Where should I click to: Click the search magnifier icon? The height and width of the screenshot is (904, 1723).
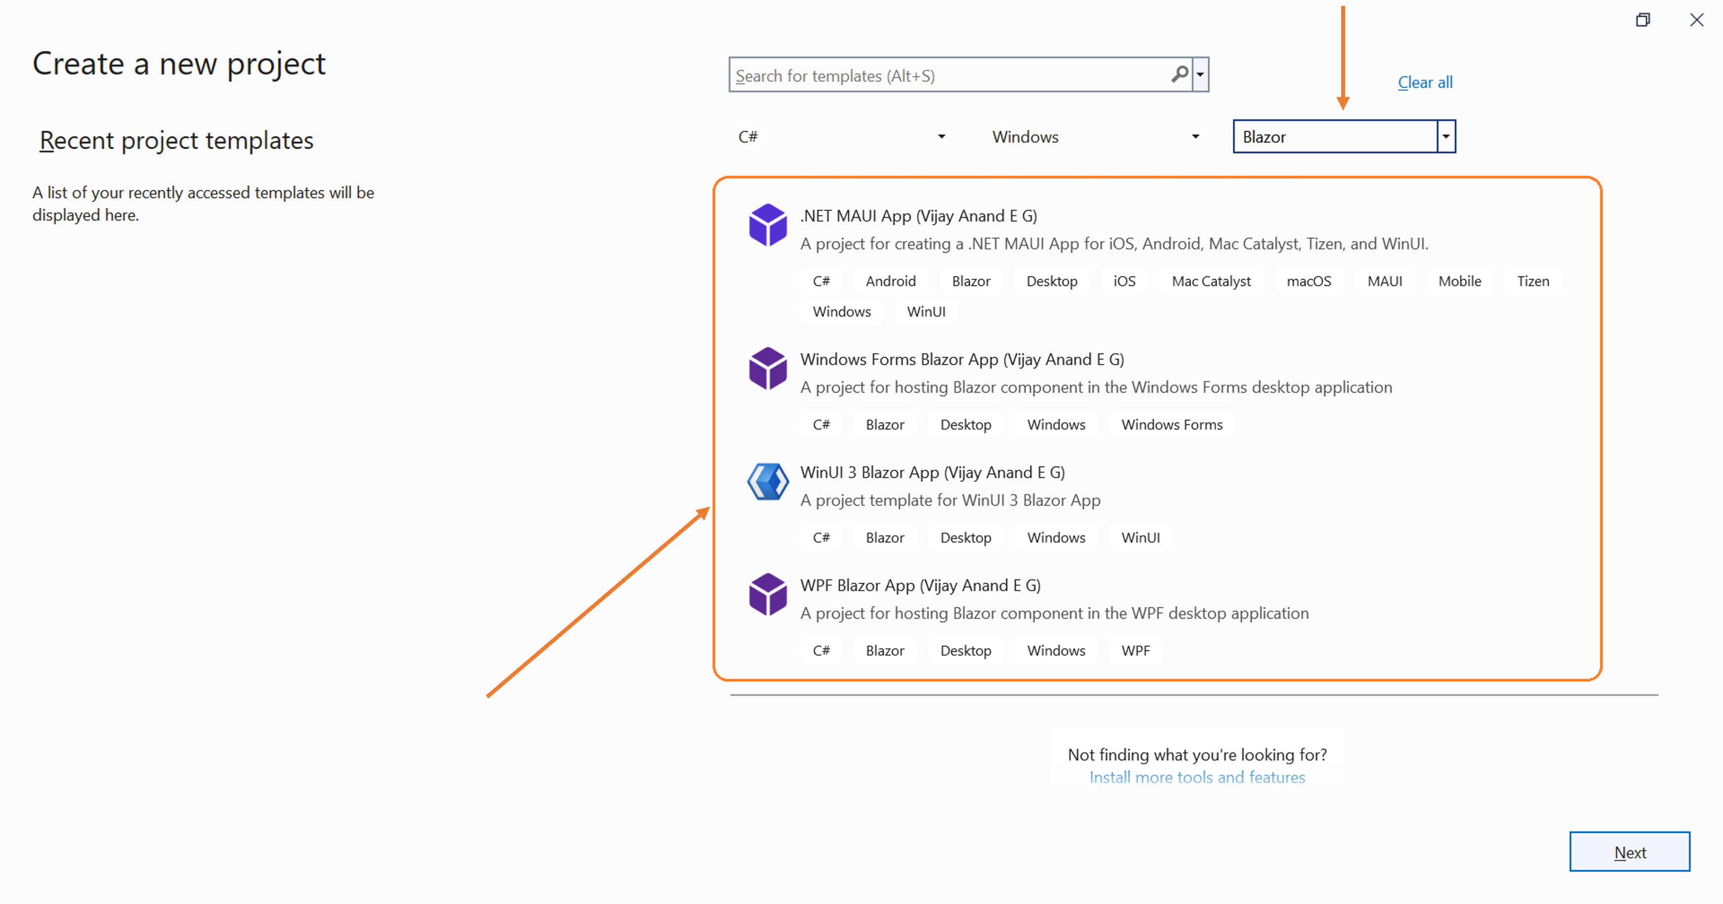(1180, 74)
